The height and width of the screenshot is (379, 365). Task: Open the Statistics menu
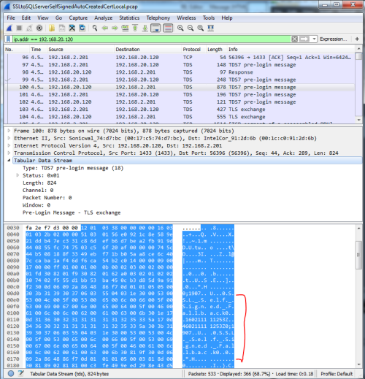(129, 18)
